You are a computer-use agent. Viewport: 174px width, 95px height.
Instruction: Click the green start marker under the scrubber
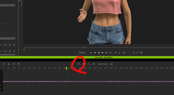tap(24, 50)
